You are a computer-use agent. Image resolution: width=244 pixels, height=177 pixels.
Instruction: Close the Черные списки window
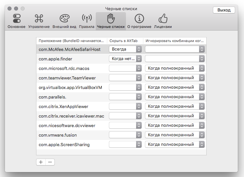pyautogui.click(x=10, y=9)
